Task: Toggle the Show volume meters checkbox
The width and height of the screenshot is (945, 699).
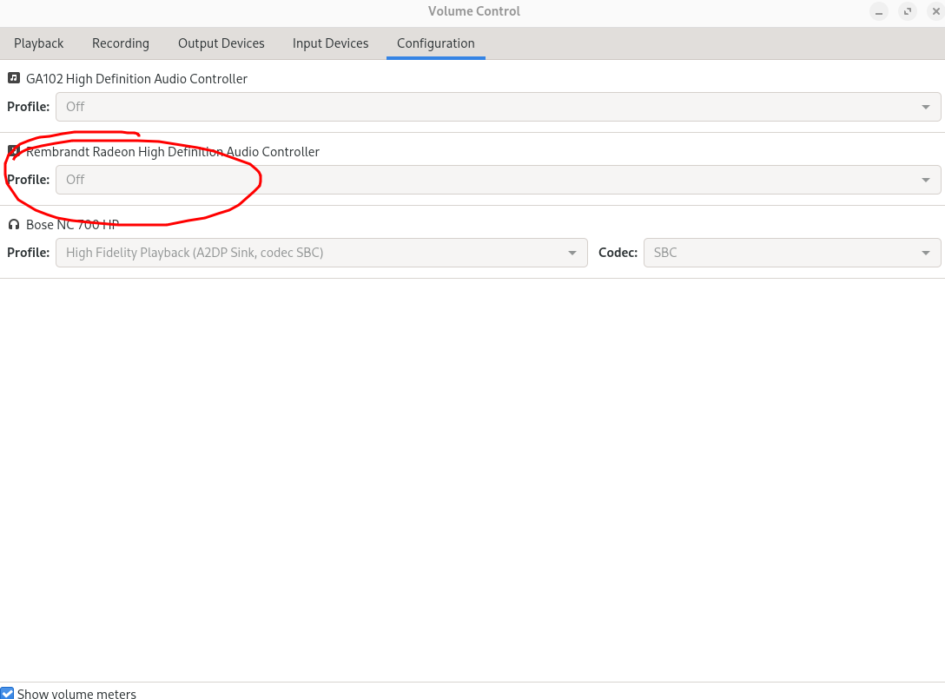Action: tap(8, 693)
